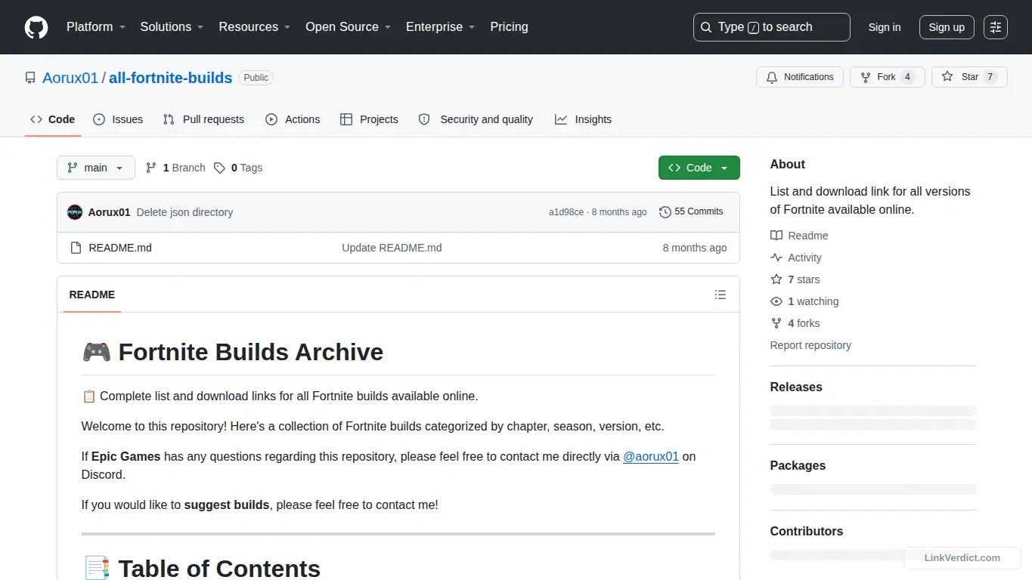Open the appearance settings icon
This screenshot has height=580, width=1032.
click(x=996, y=27)
